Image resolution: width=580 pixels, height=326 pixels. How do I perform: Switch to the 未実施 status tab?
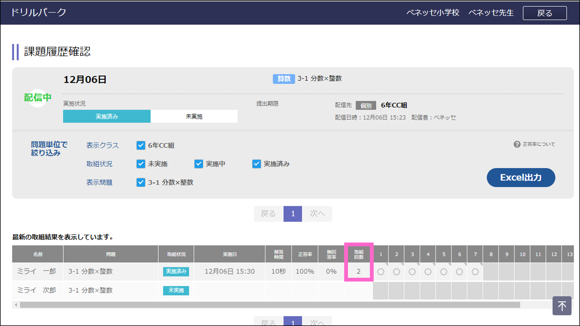tap(194, 116)
